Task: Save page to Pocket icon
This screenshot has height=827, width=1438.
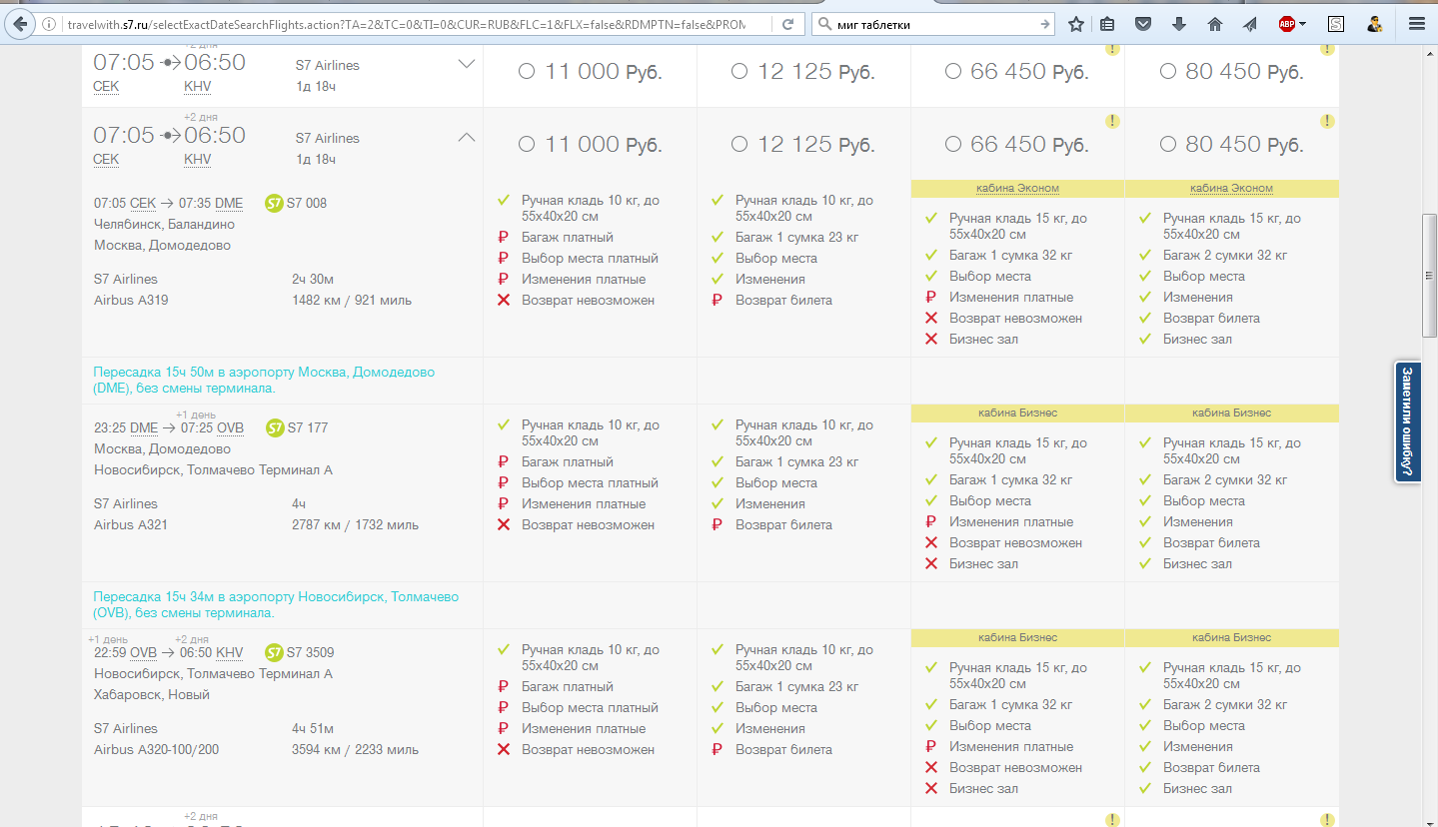Action: [1144, 24]
